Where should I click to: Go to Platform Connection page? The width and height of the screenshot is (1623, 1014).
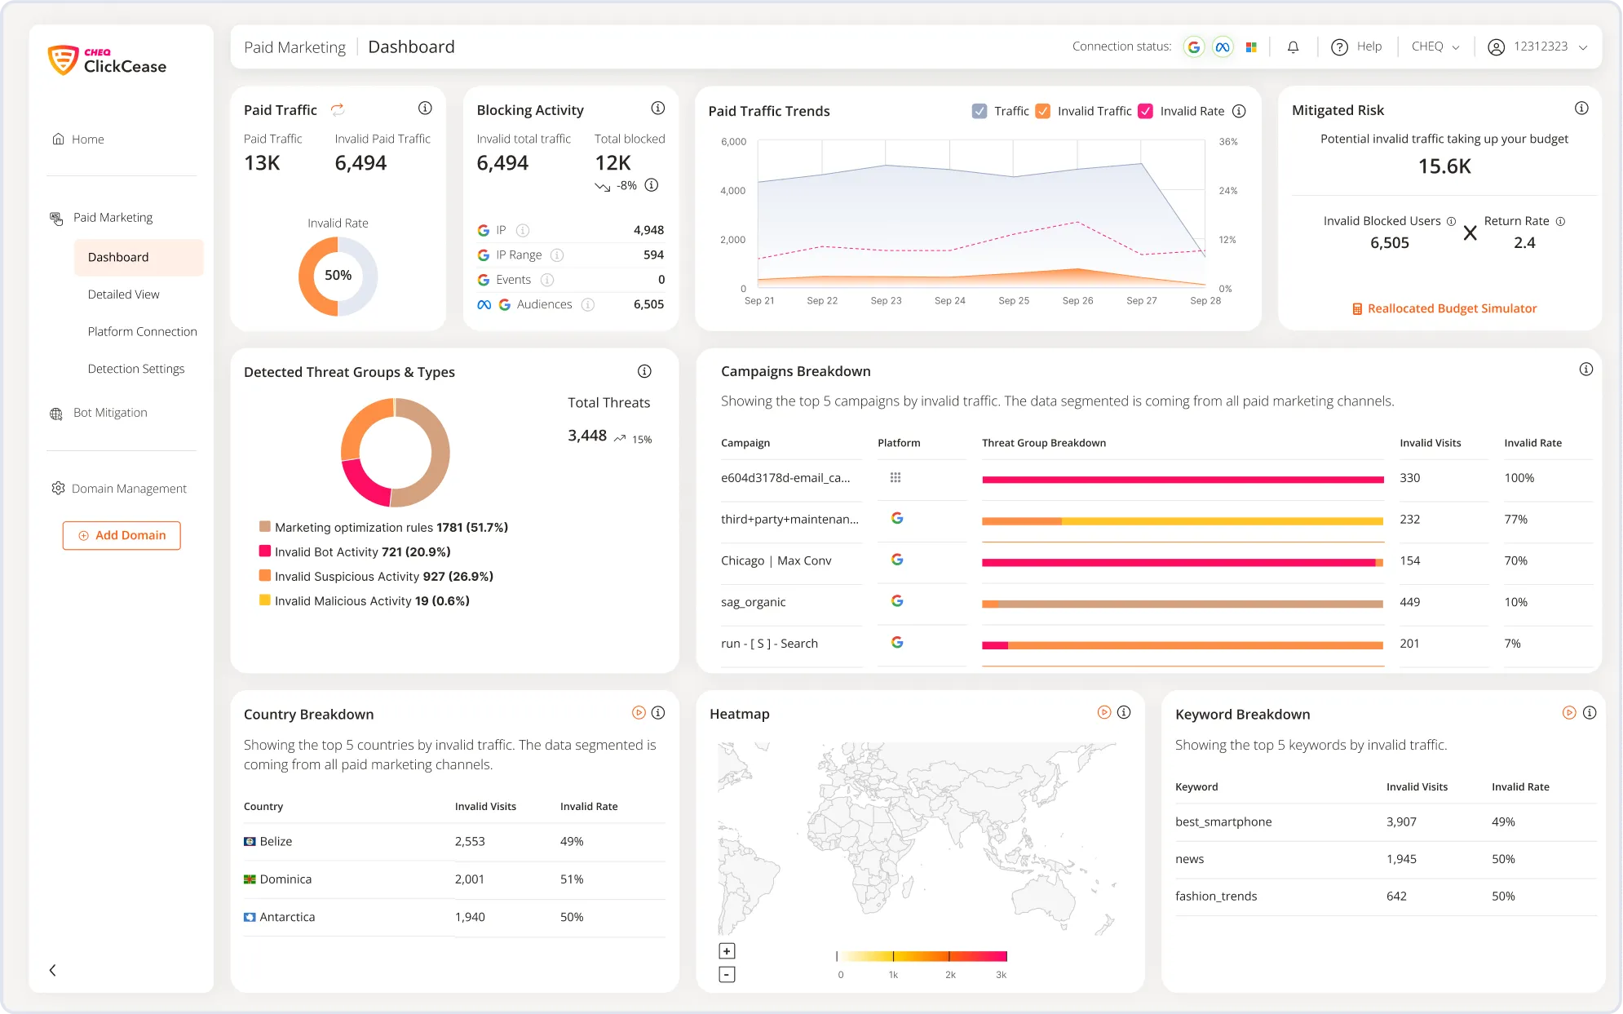[142, 331]
